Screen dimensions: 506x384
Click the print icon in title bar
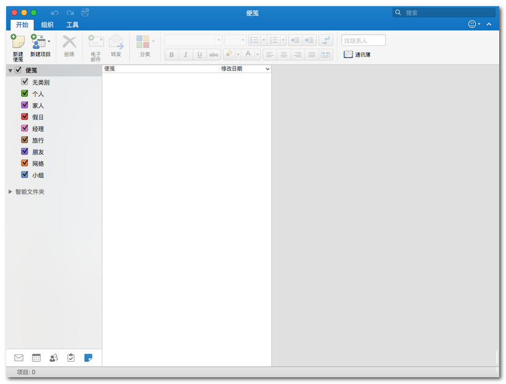click(x=85, y=12)
